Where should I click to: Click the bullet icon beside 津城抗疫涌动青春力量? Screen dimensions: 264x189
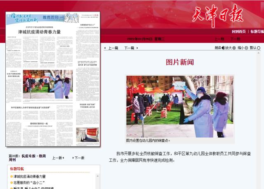[x=12, y=177]
